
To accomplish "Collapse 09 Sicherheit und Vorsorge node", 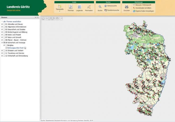I will pyautogui.click(x=2, y=43).
